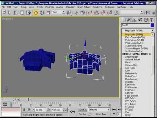
Task: Open the Create command panel tab
Action: coord(123,20)
